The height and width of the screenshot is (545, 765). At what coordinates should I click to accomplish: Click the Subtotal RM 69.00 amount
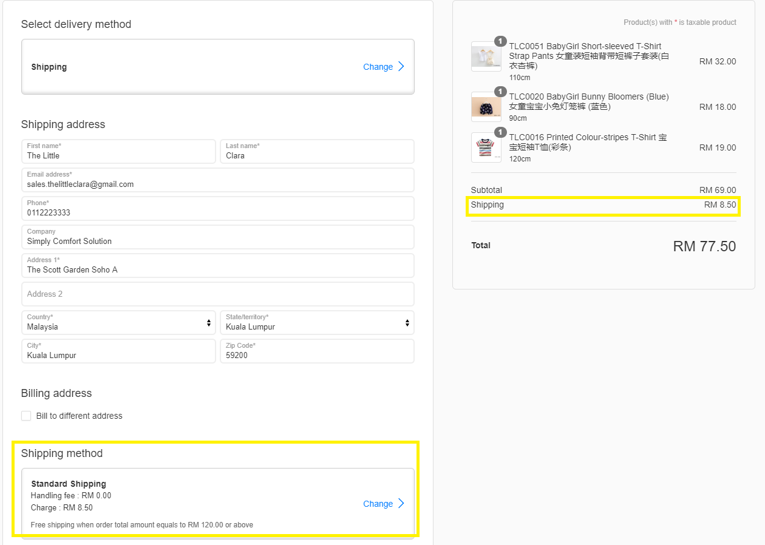click(x=718, y=190)
